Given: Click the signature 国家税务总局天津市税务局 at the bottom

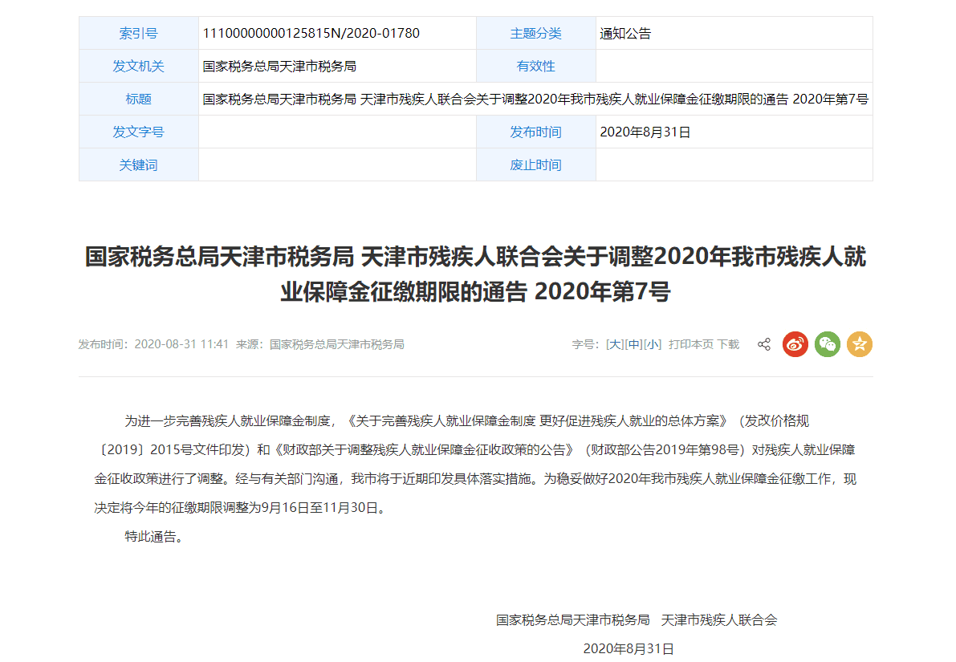Looking at the screenshot, I should (572, 620).
